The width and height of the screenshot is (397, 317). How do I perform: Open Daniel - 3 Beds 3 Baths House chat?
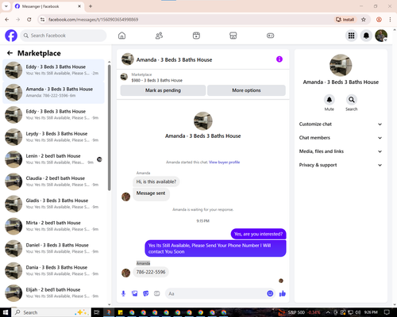(53, 248)
